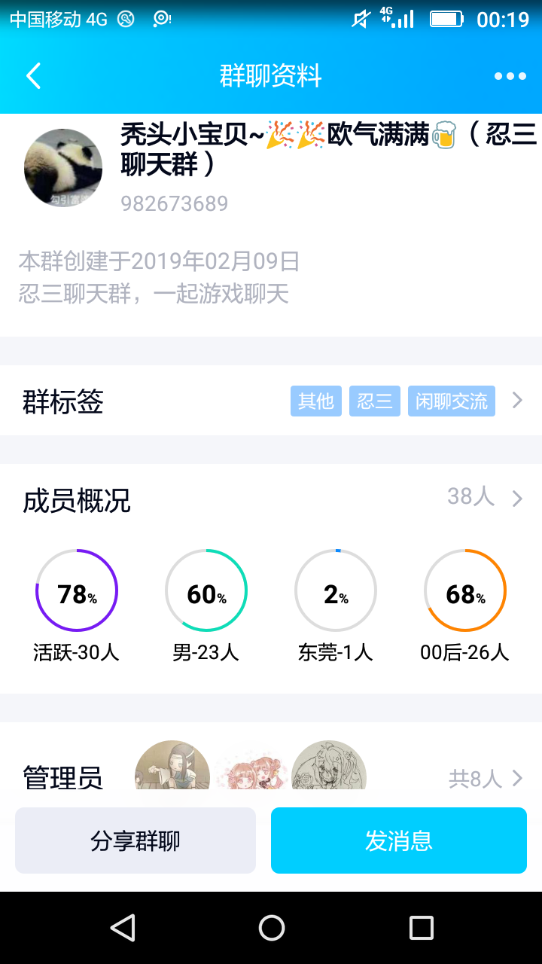Viewport: 542px width, 964px height.
Task: Select the 闲聊交流 group tag
Action: (x=452, y=401)
